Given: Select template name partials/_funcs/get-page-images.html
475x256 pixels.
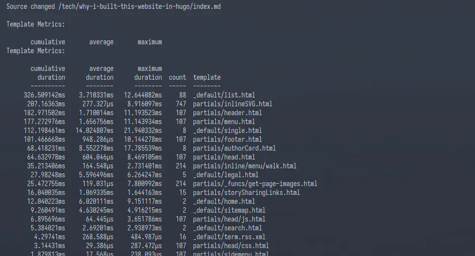Looking at the screenshot, I should (x=255, y=184).
